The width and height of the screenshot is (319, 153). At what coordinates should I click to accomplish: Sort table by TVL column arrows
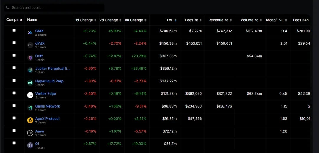coord(175,20)
